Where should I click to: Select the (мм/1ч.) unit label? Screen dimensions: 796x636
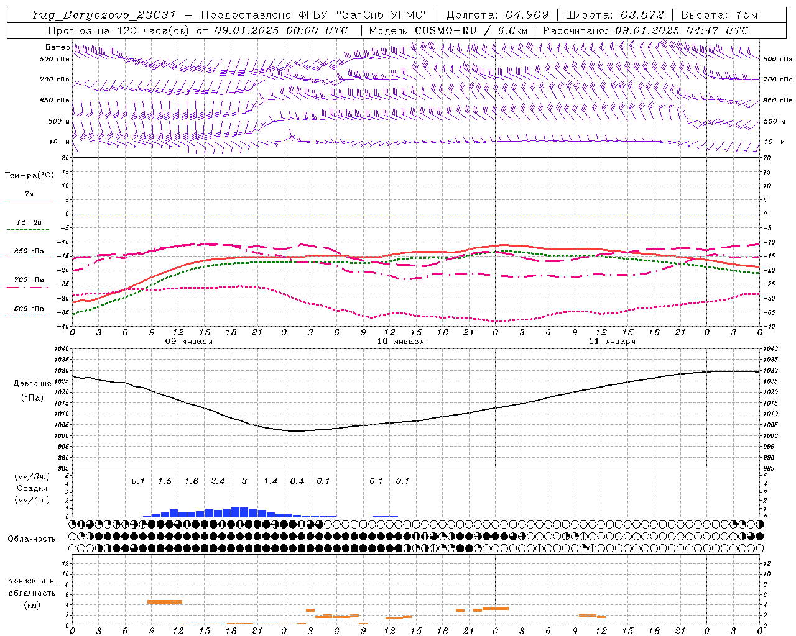point(32,500)
